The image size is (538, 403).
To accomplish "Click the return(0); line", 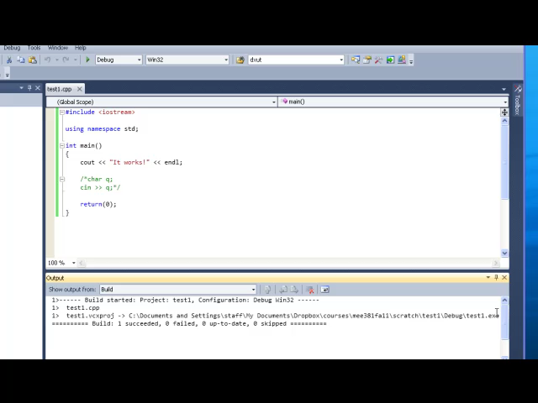I will click(98, 204).
